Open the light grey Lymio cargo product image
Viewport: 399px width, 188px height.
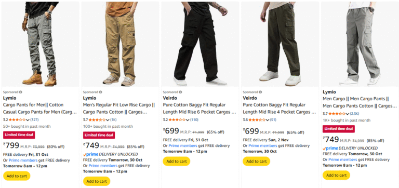360,44
